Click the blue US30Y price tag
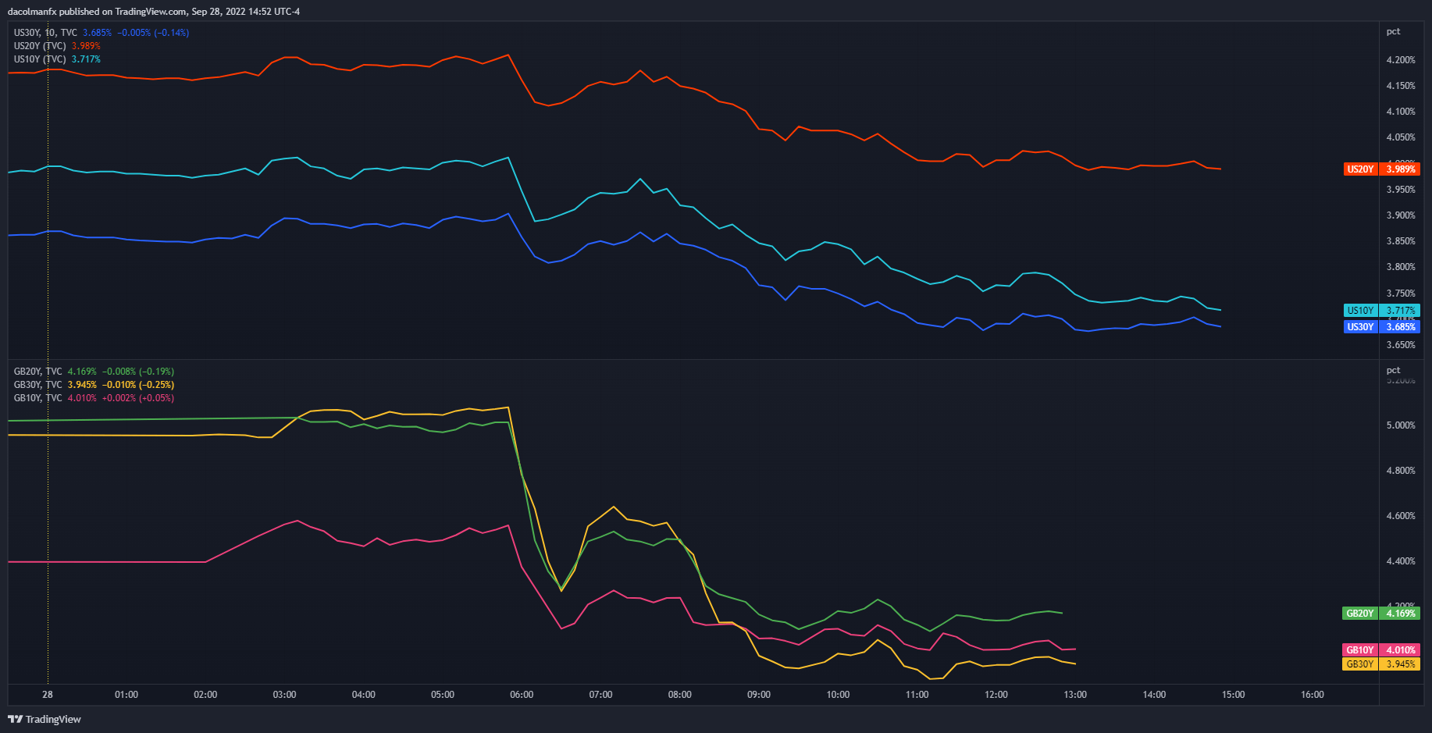 click(1380, 327)
